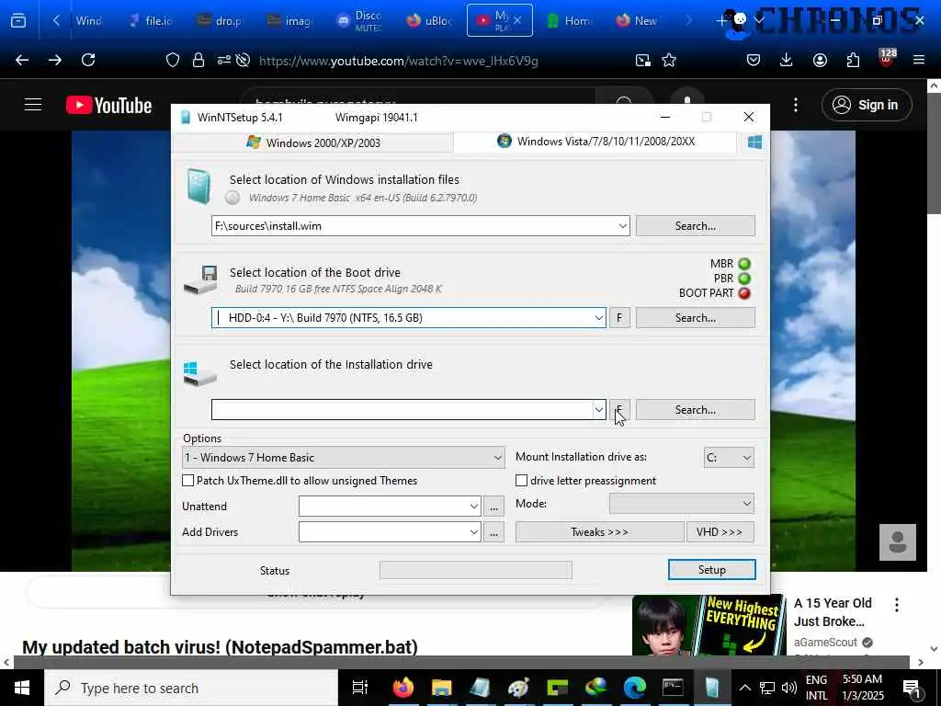941x706 pixels.
Task: Switch to the Discord browser tab
Action: click(360, 20)
